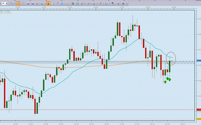The image size is (201, 125).
Task: Click the 14:05 label on bottom time axis
Action: tap(46, 124)
